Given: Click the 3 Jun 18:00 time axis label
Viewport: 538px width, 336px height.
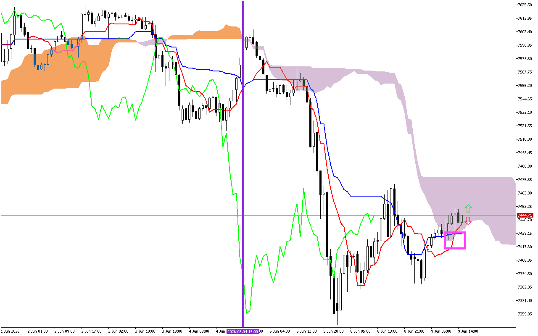Looking at the screenshot, I should pos(172,331).
